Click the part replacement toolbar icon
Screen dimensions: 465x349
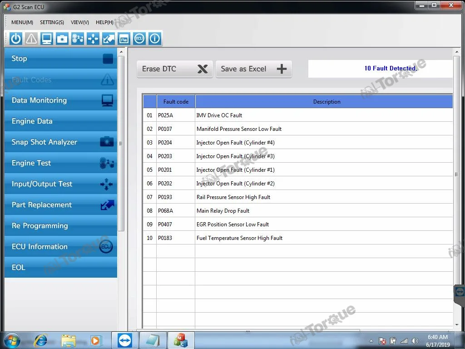point(108,39)
